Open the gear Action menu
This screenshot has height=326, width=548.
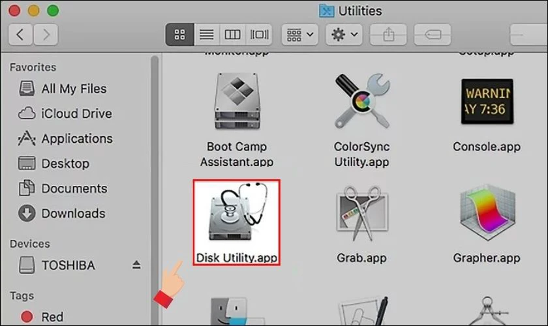344,35
